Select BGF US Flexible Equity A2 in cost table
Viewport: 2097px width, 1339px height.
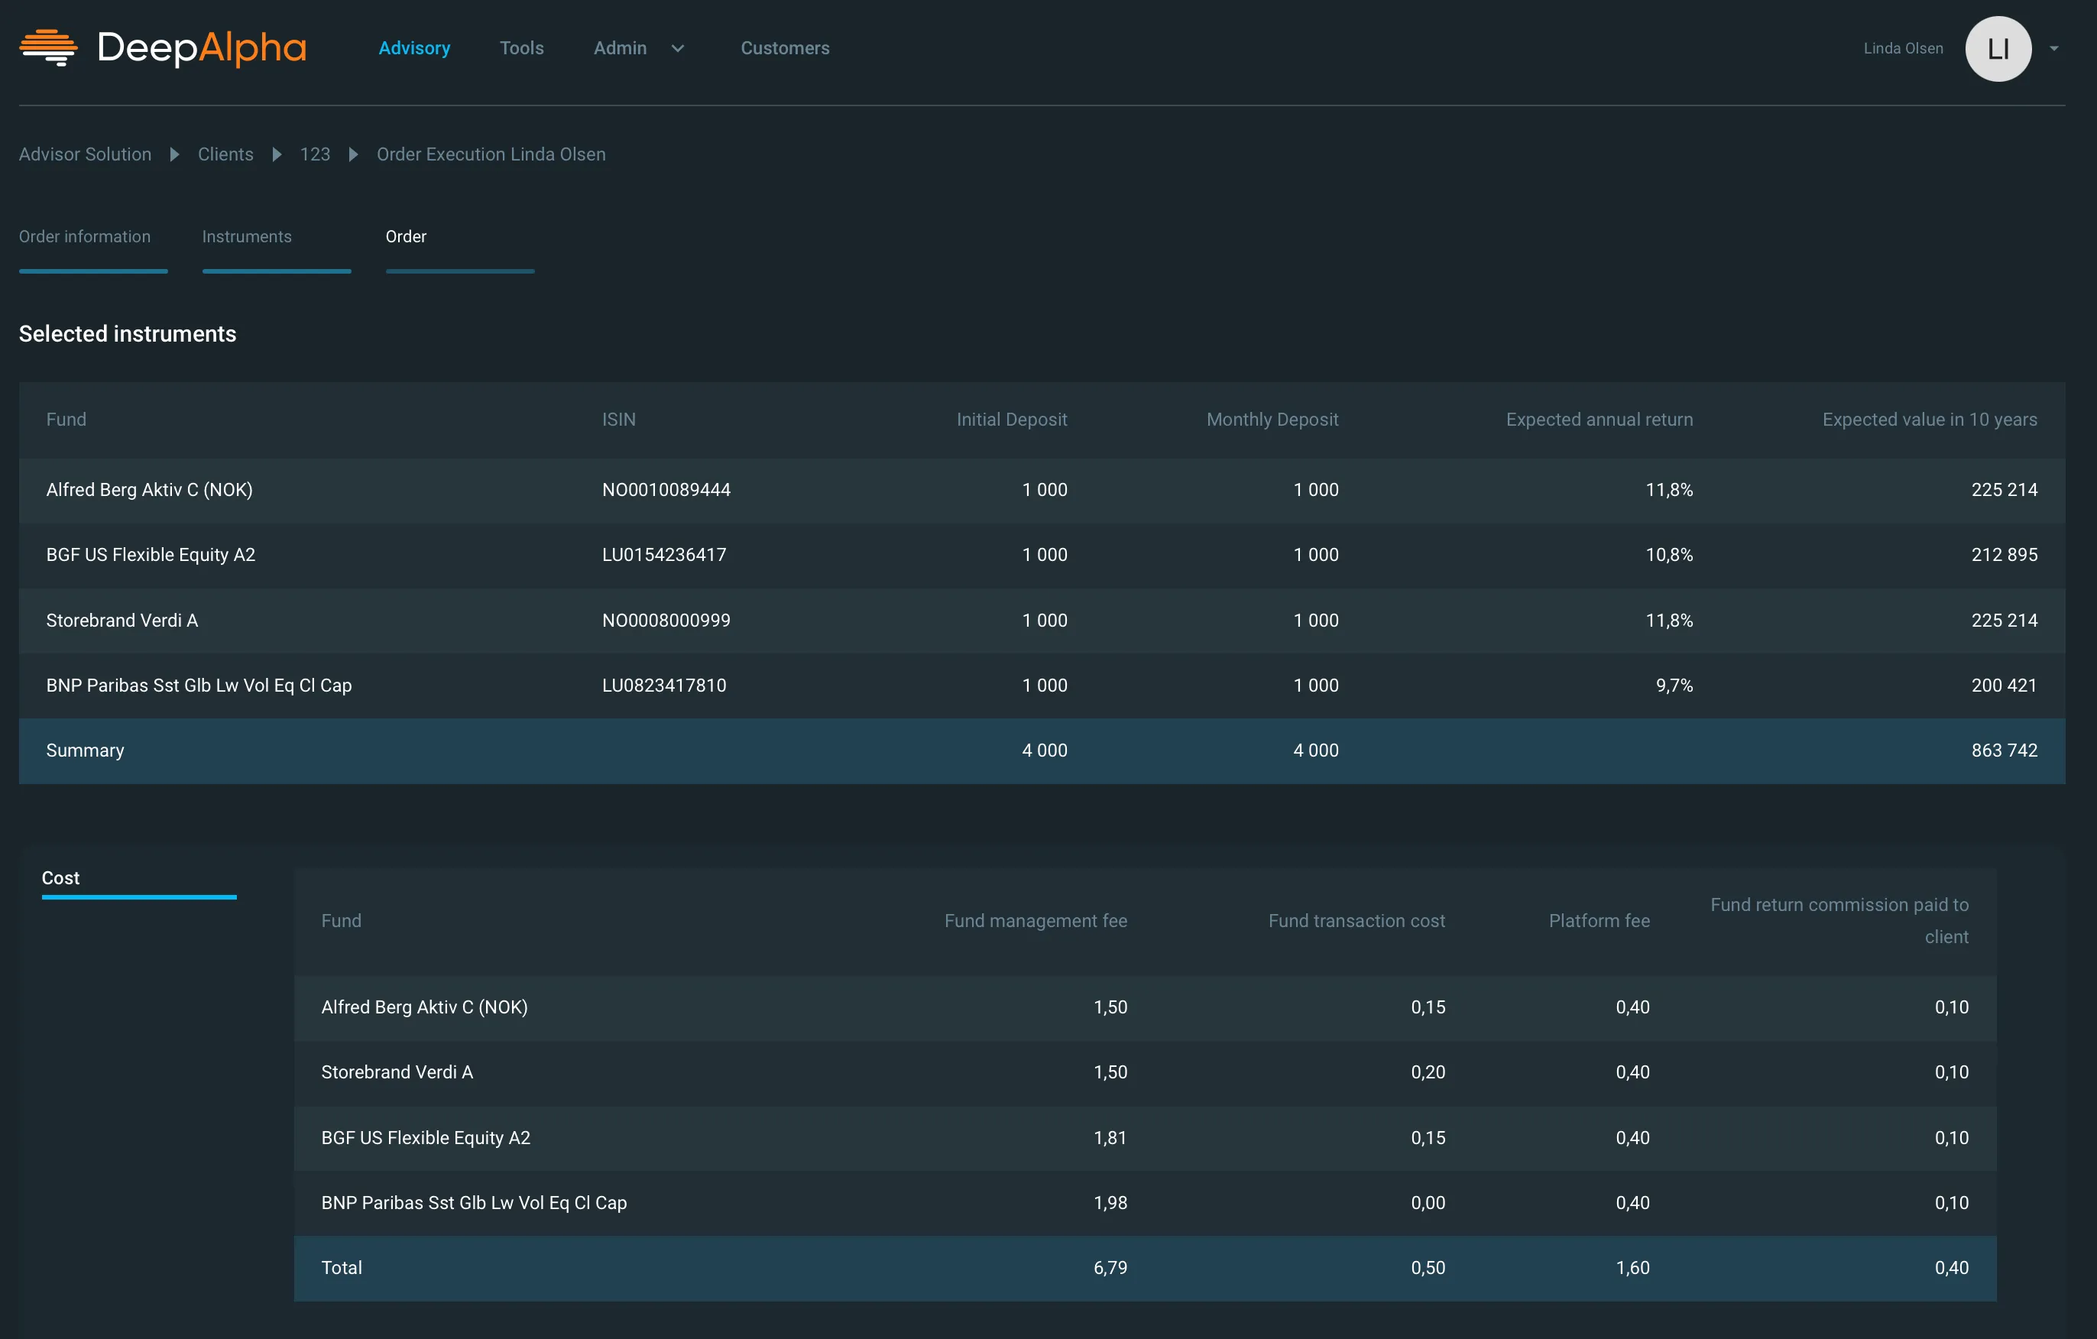(426, 1138)
